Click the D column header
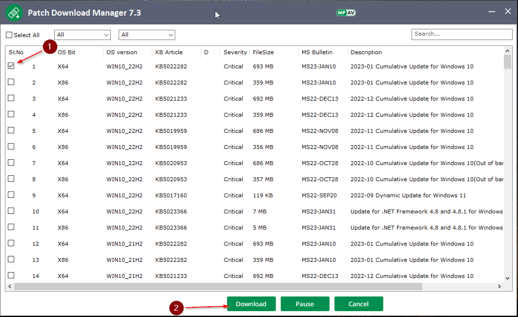 click(206, 52)
